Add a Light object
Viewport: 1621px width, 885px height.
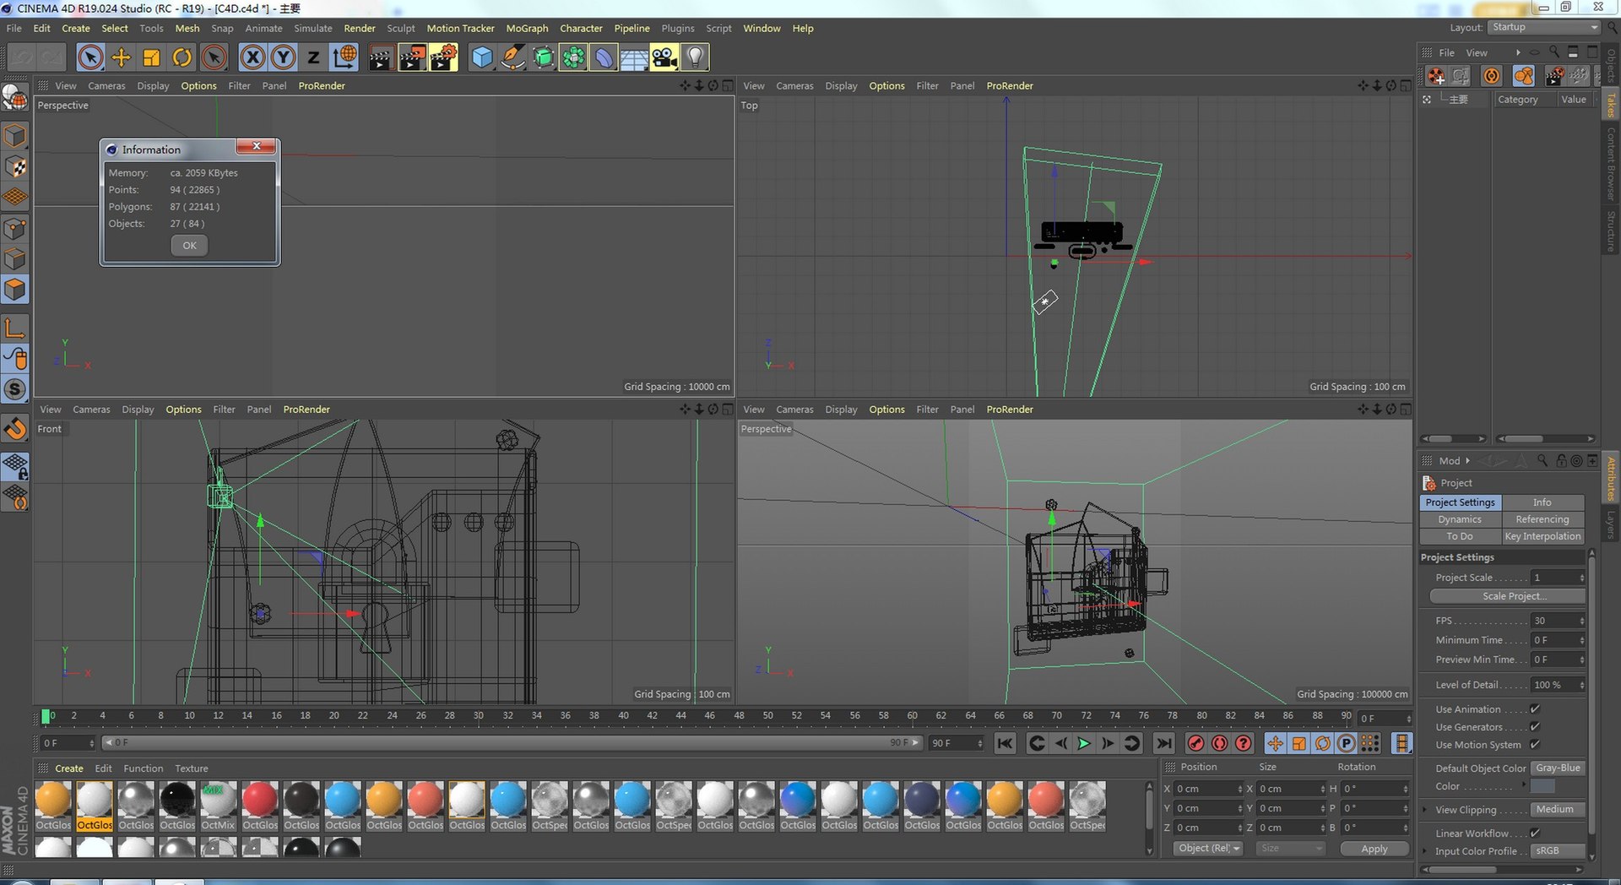tap(695, 57)
